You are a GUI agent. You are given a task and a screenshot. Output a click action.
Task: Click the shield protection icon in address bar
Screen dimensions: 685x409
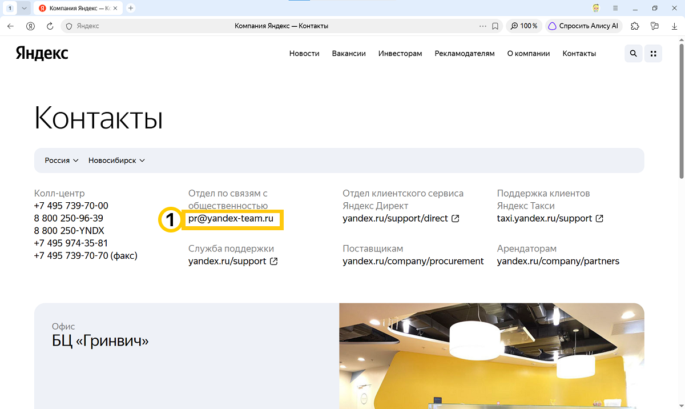pos(69,26)
